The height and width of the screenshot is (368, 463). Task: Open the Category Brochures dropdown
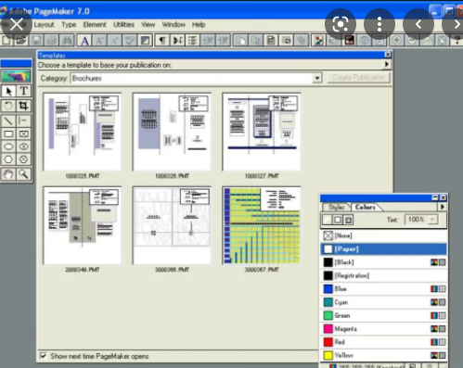click(317, 78)
